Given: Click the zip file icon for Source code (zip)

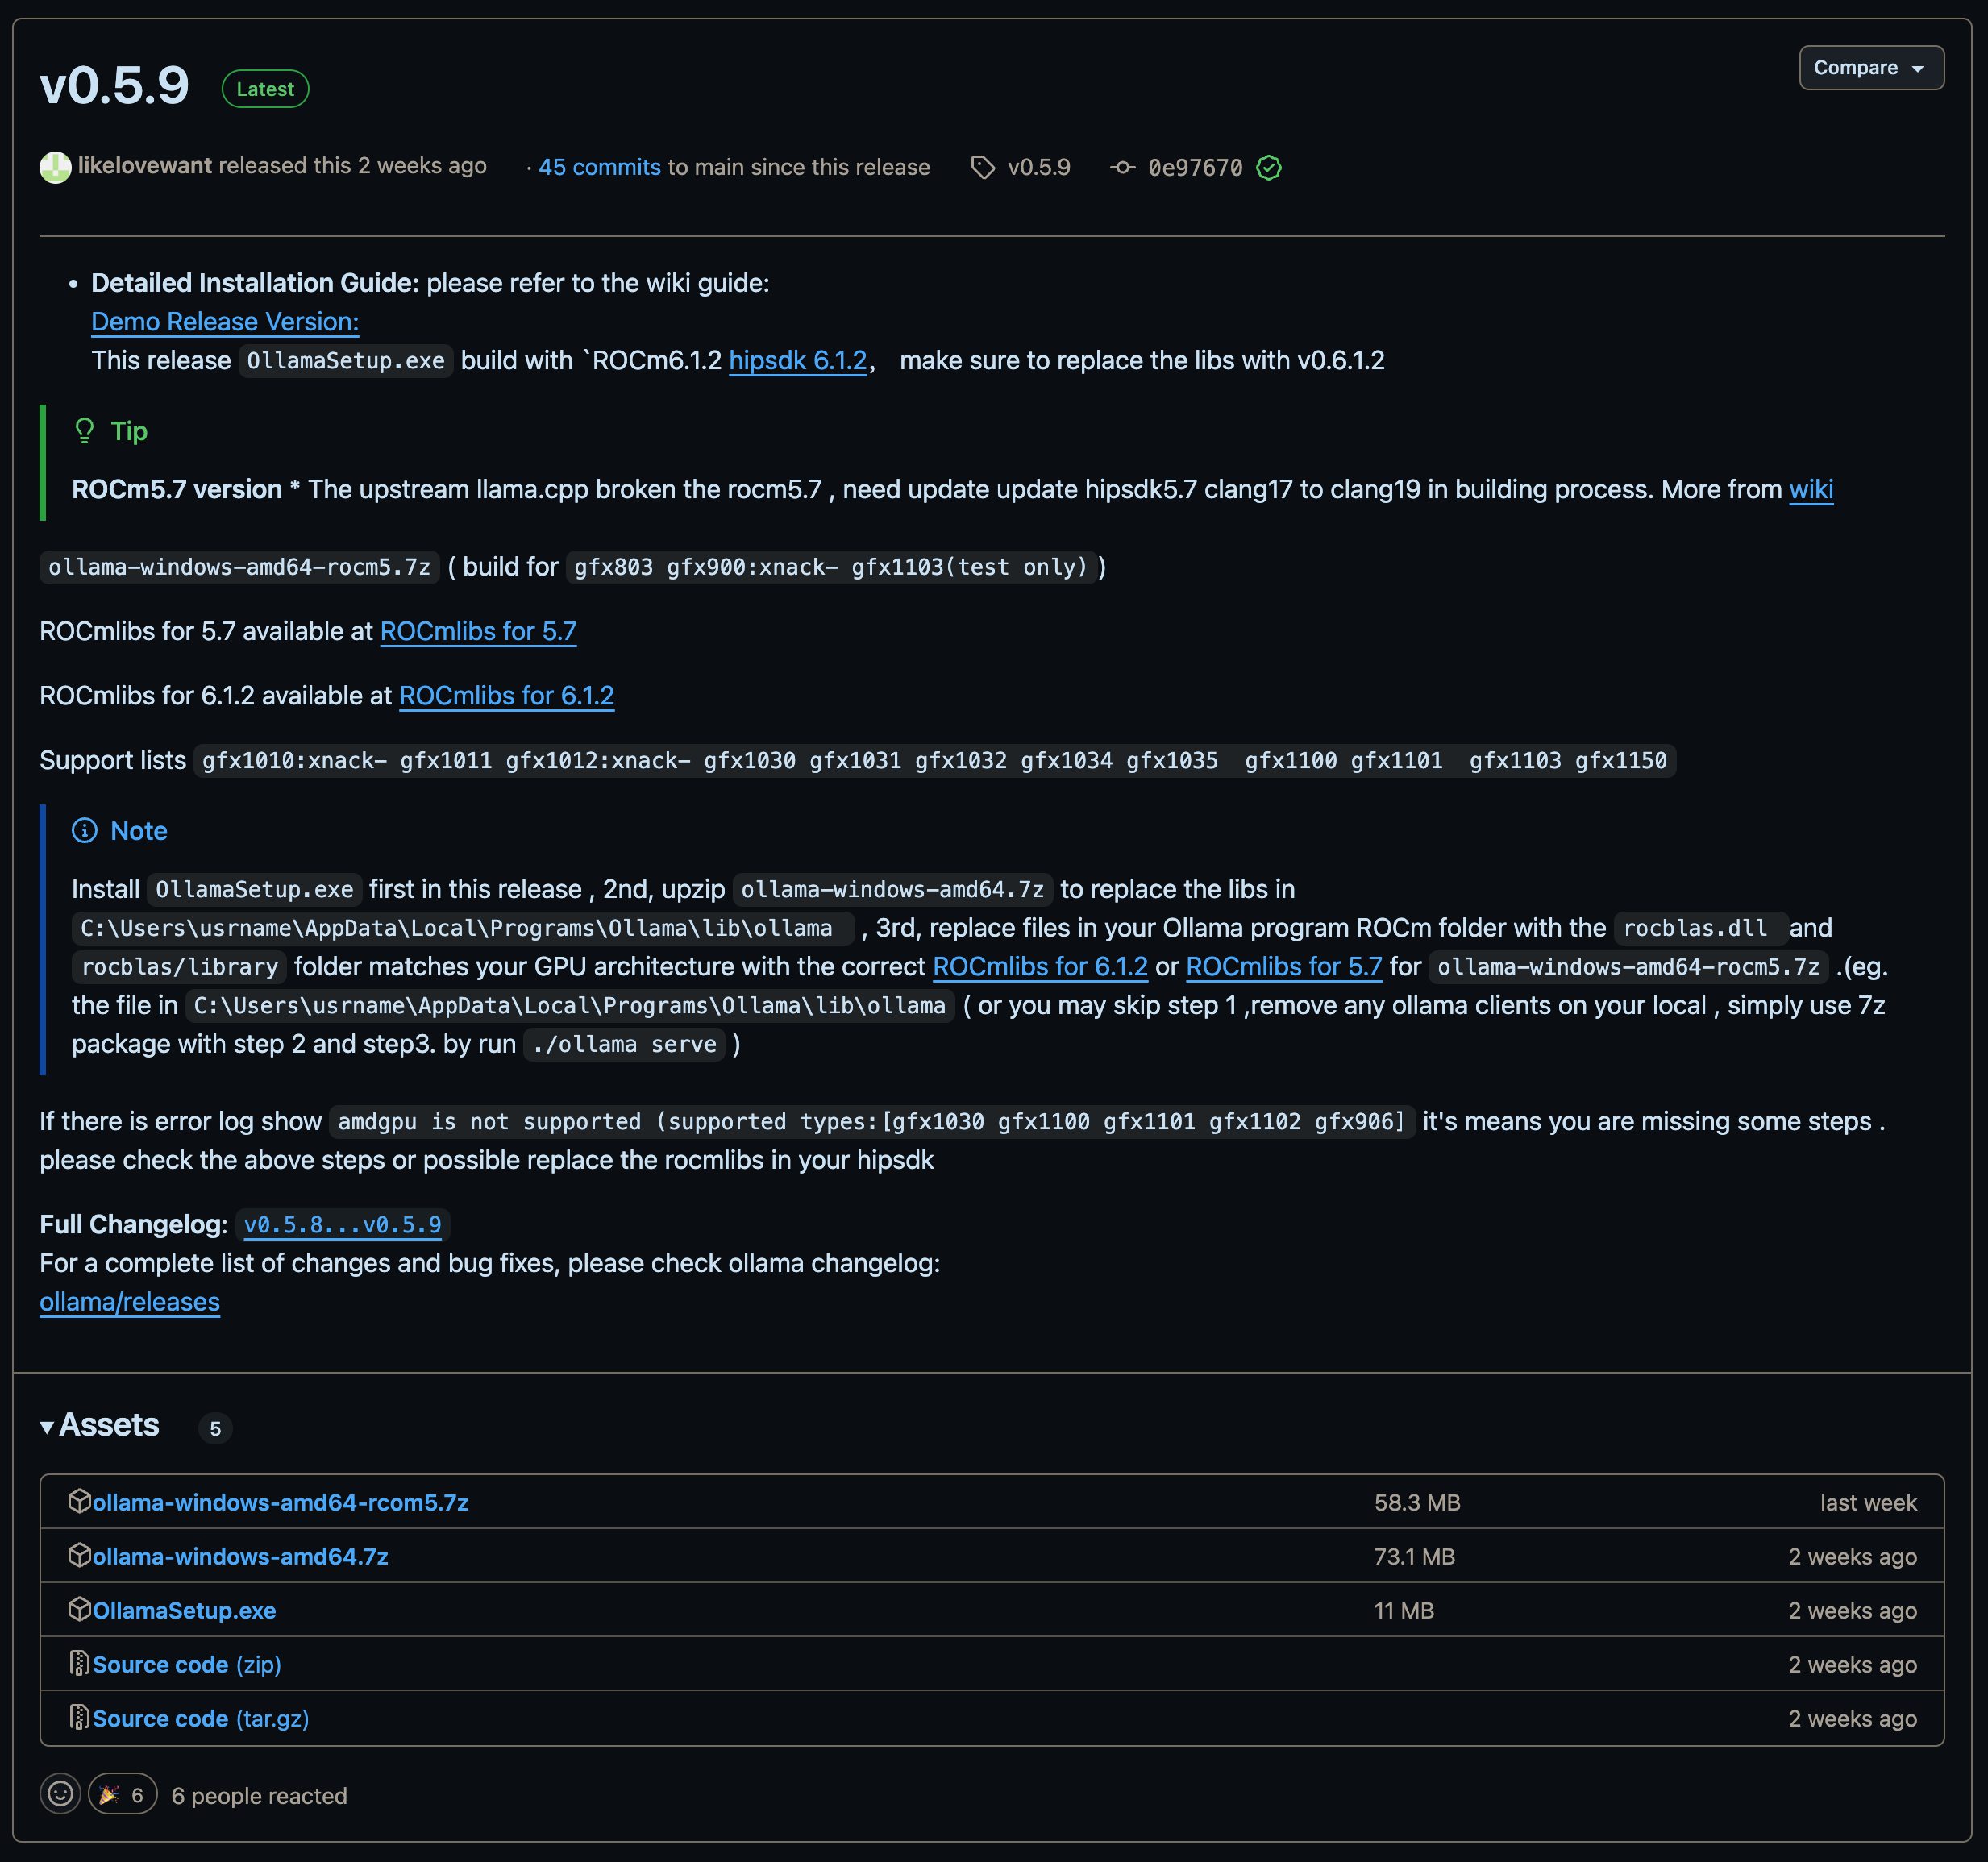Looking at the screenshot, I should pos(79,1663).
